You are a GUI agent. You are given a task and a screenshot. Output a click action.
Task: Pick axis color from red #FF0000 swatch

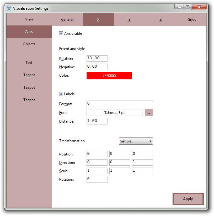pos(109,75)
